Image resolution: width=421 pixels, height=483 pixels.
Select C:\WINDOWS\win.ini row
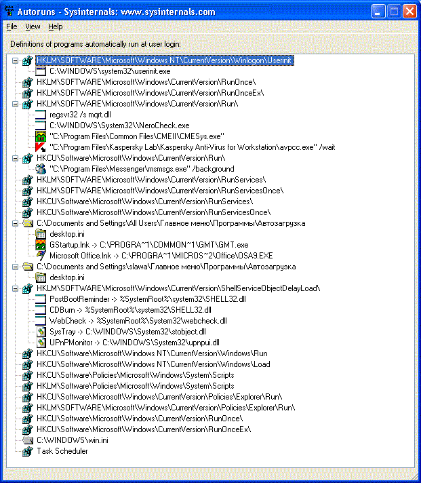pos(73,440)
